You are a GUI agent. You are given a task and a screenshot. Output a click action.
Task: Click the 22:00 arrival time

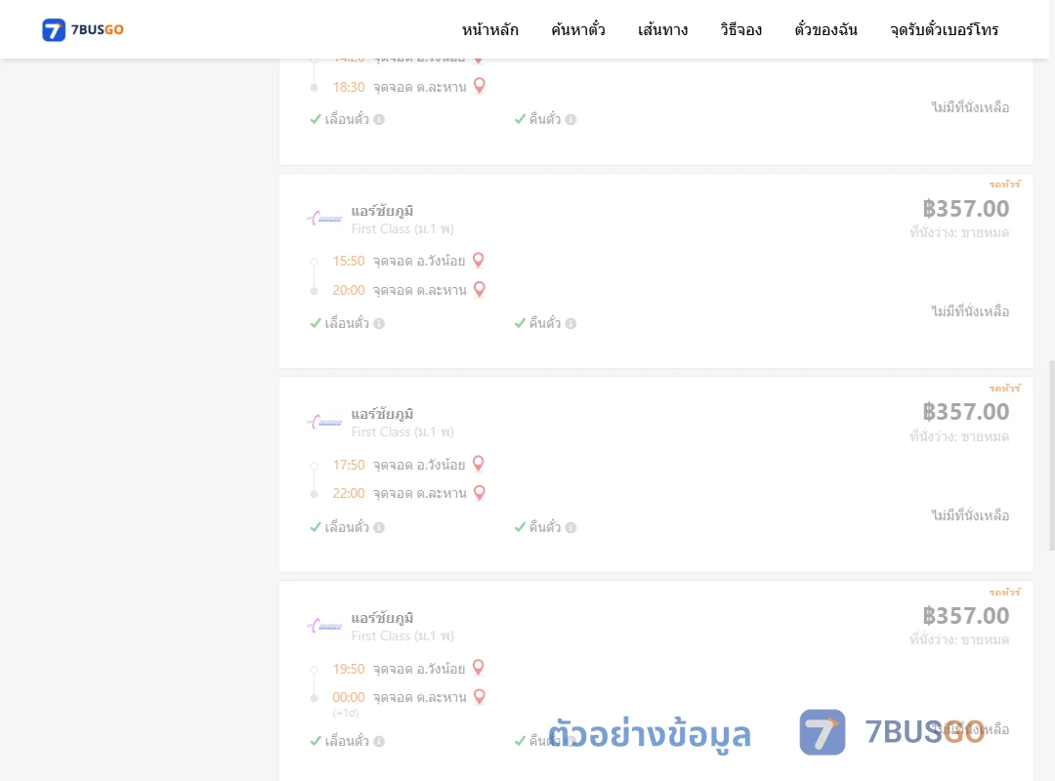[x=349, y=494]
